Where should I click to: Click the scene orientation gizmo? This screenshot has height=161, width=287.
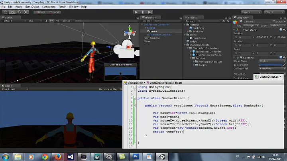click(130, 32)
